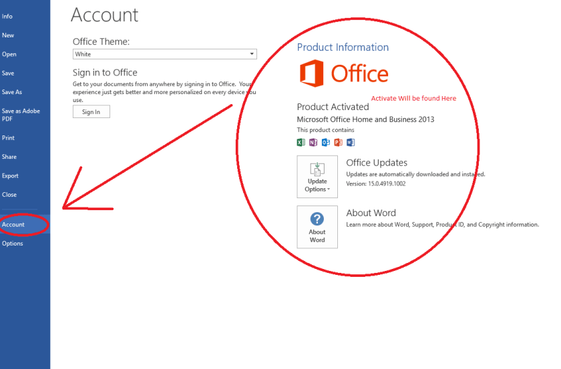Viewport: 561px width, 369px height.
Task: Open the Info tab in the sidebar
Action: 7,17
